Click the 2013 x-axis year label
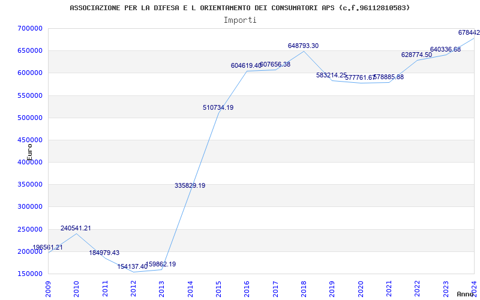This screenshot has height=300, width=480. coord(161,289)
